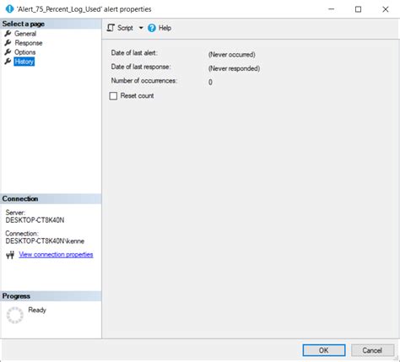Image resolution: width=400 pixels, height=362 pixels.
Task: Minimize the alert properties window
Action: pyautogui.click(x=332, y=9)
